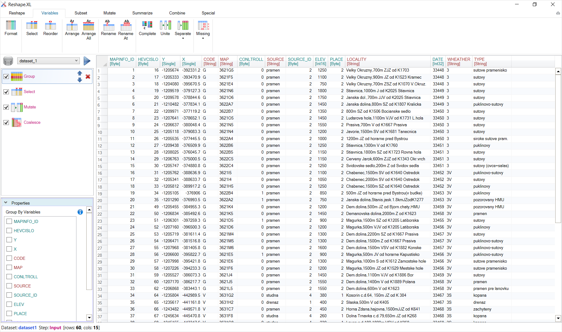Open the Format tool
Viewport: 562px width, 332px height.
pyautogui.click(x=11, y=28)
